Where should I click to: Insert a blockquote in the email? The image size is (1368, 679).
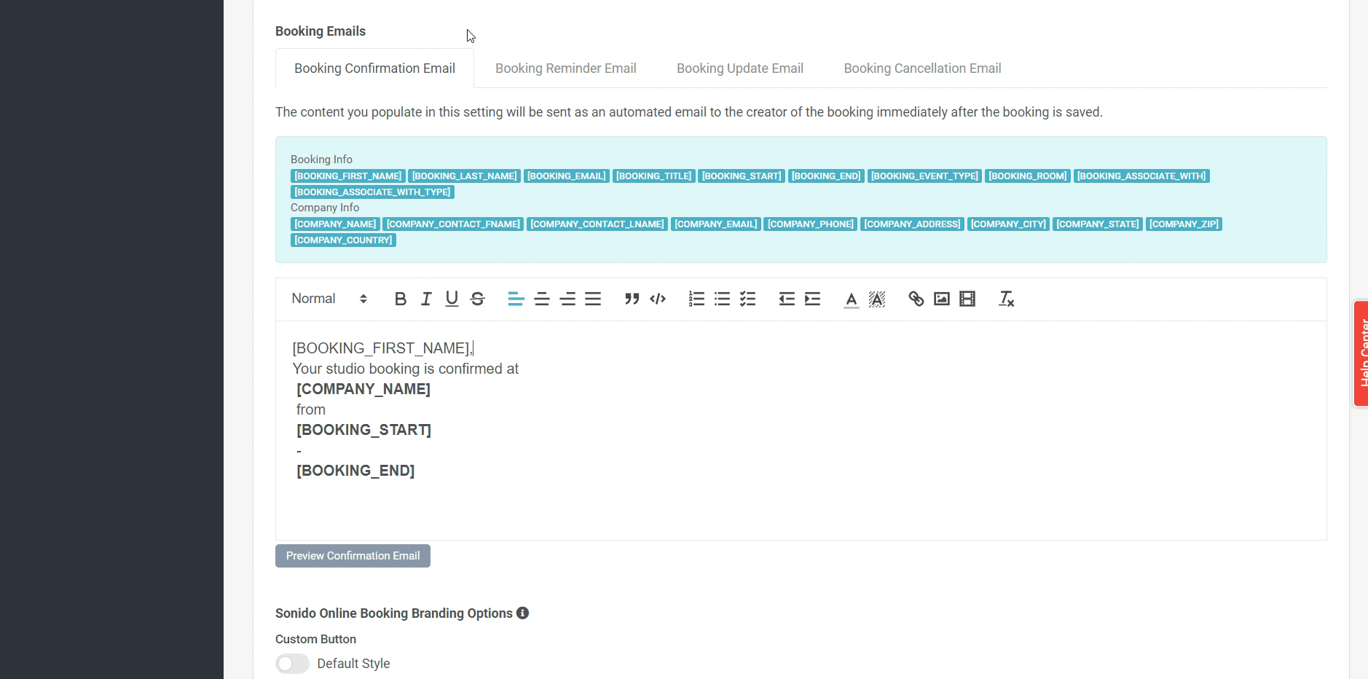(x=632, y=299)
